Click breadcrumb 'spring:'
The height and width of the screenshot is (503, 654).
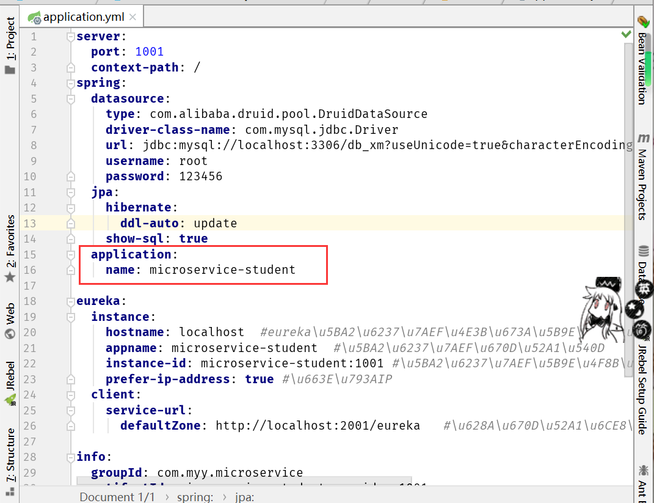[195, 497]
